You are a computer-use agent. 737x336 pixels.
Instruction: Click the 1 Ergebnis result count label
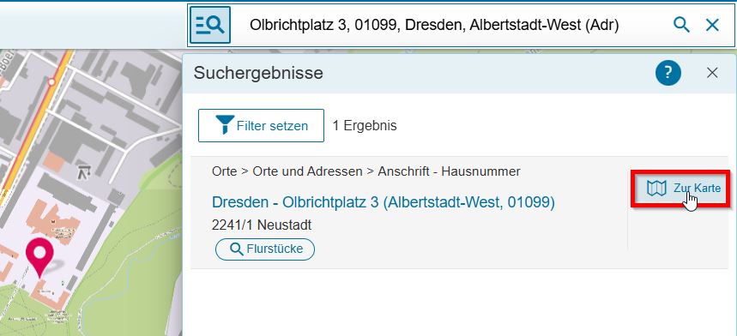[x=365, y=126]
